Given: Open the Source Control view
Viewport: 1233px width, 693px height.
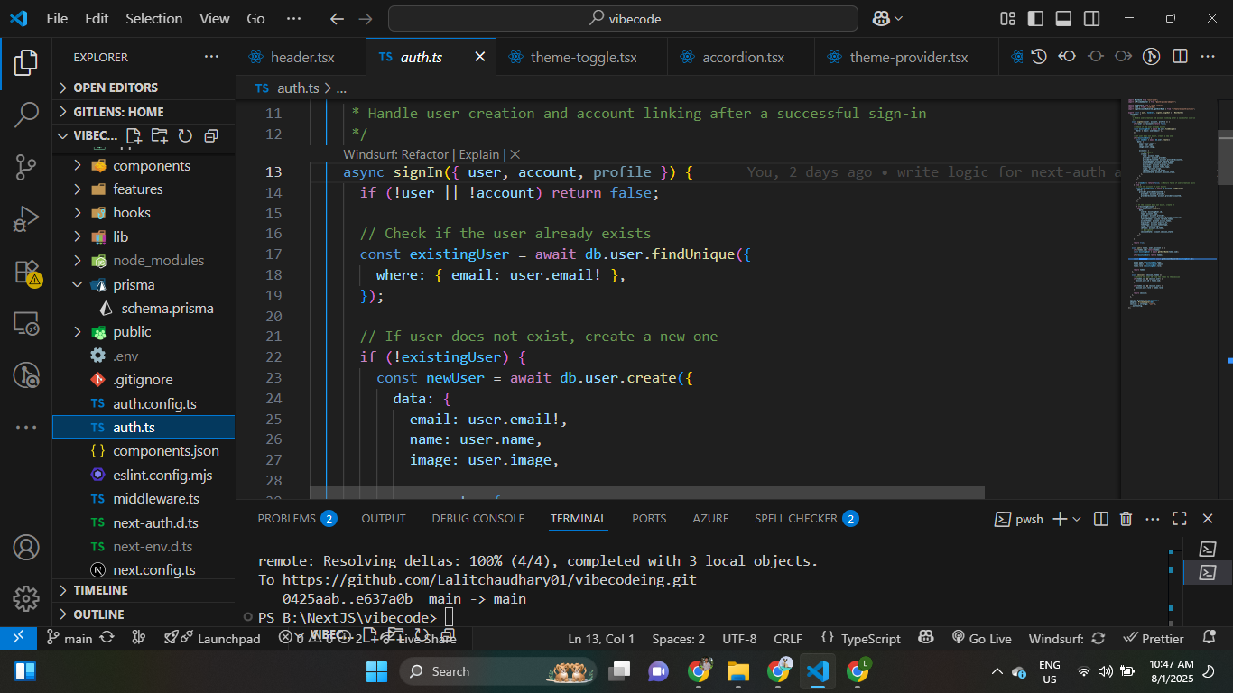Looking at the screenshot, I should (26, 166).
